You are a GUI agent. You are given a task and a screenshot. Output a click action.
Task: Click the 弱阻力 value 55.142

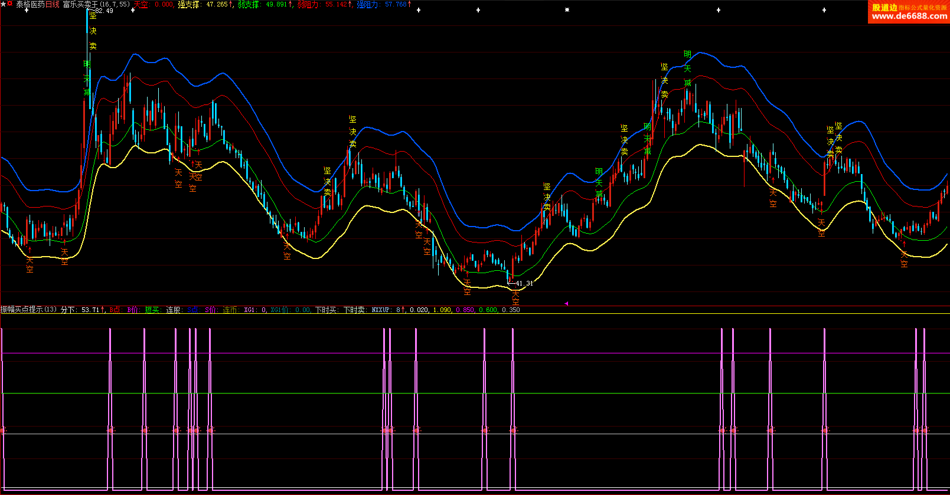coord(336,4)
